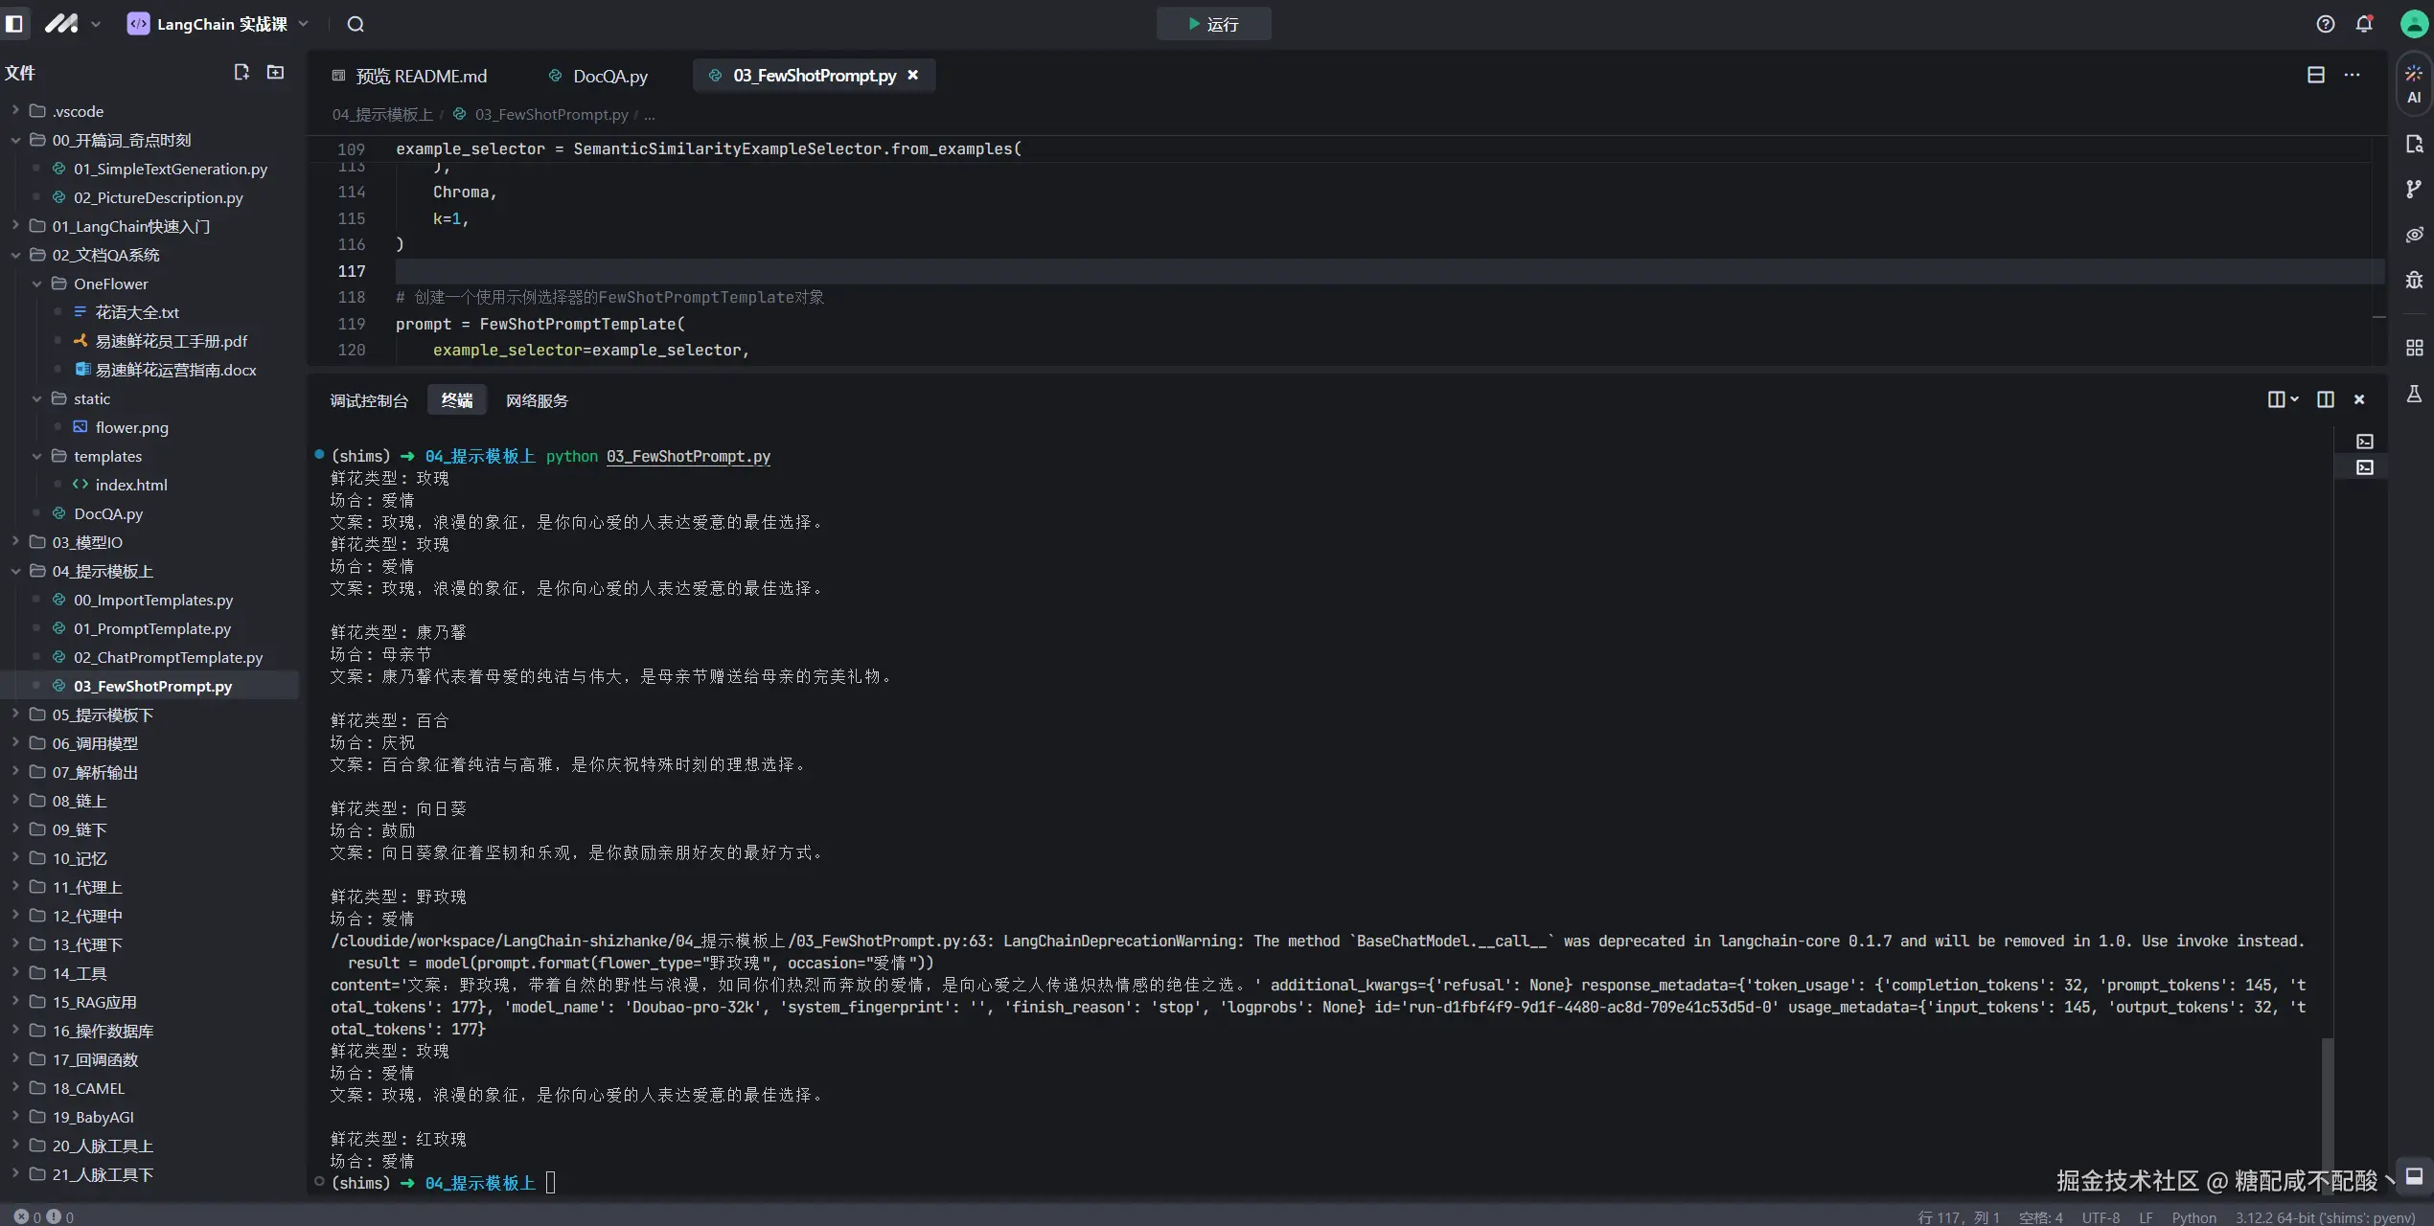Viewport: 2434px width, 1226px height.
Task: Toggle the editor split layout icon
Action: coord(2315,75)
